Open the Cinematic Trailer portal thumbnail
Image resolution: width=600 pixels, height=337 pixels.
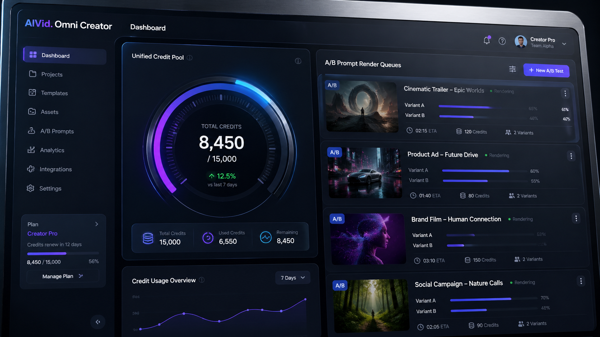361,107
